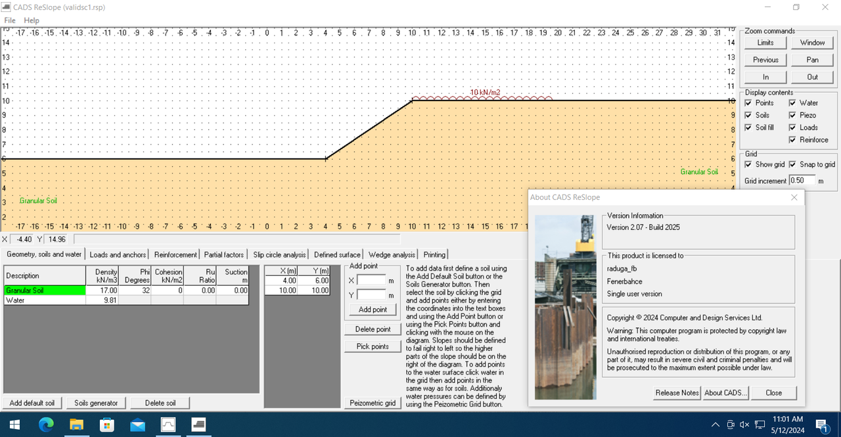Close the About CADS ReSlope dialog
The height and width of the screenshot is (437, 841).
[794, 197]
